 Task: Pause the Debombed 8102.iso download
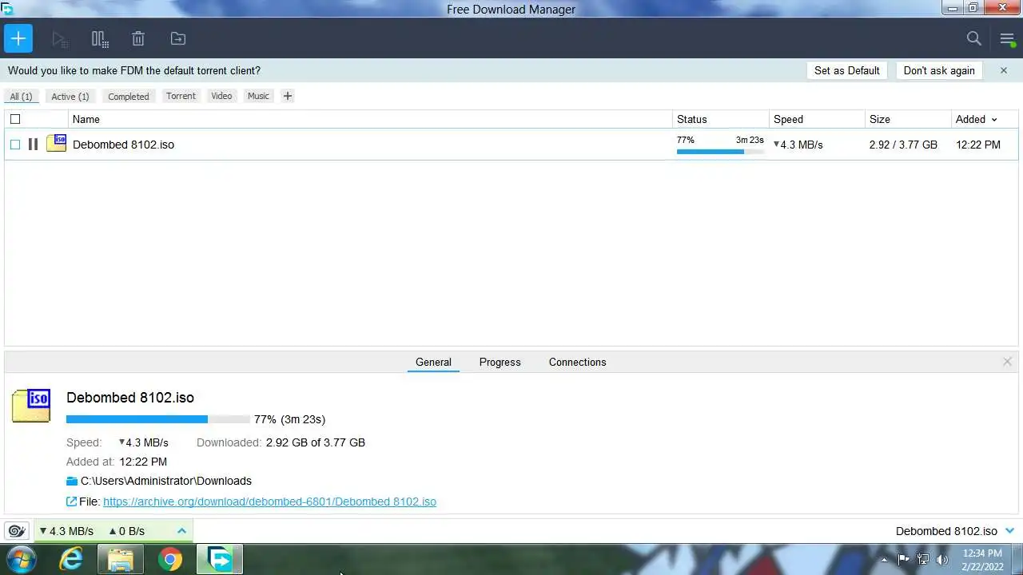[x=33, y=145]
